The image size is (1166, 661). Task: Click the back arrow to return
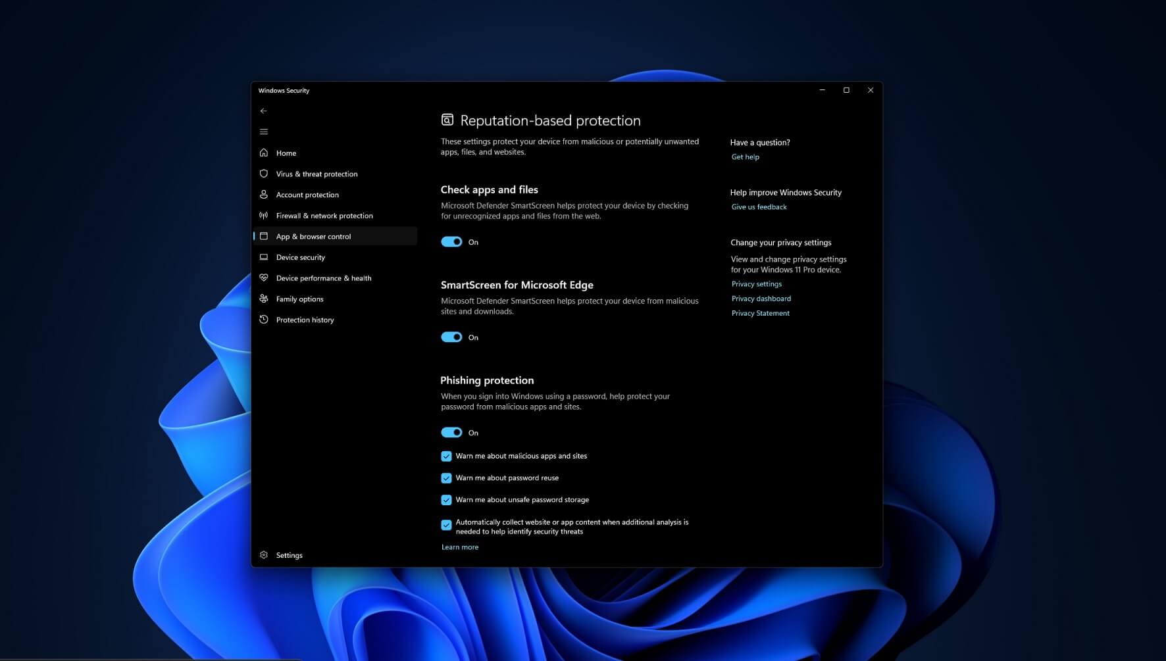click(x=264, y=110)
